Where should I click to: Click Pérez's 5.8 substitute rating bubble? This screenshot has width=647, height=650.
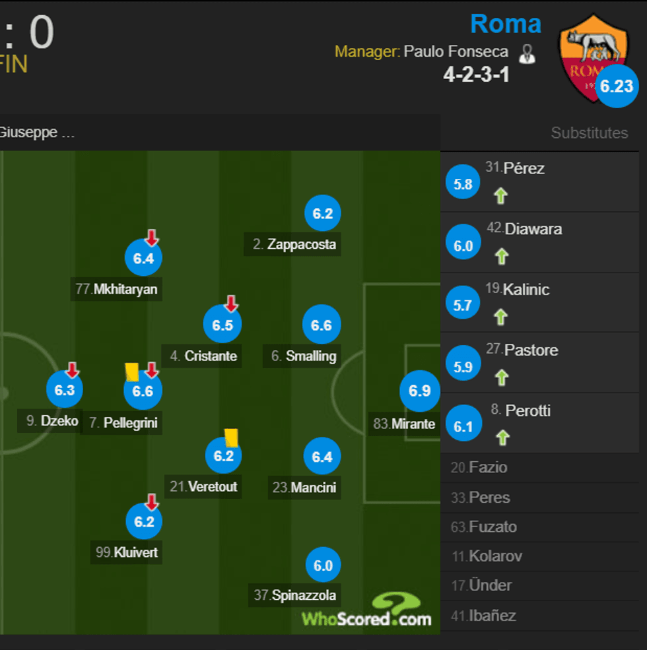[462, 182]
